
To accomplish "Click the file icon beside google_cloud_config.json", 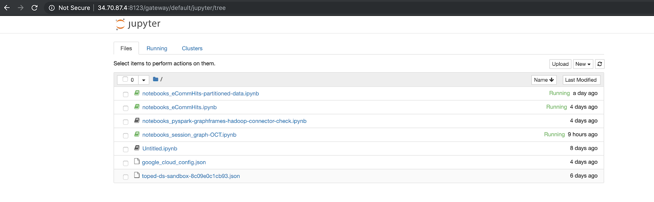I will (x=137, y=162).
